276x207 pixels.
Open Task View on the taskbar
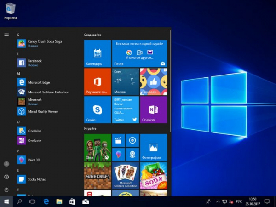click(32, 201)
